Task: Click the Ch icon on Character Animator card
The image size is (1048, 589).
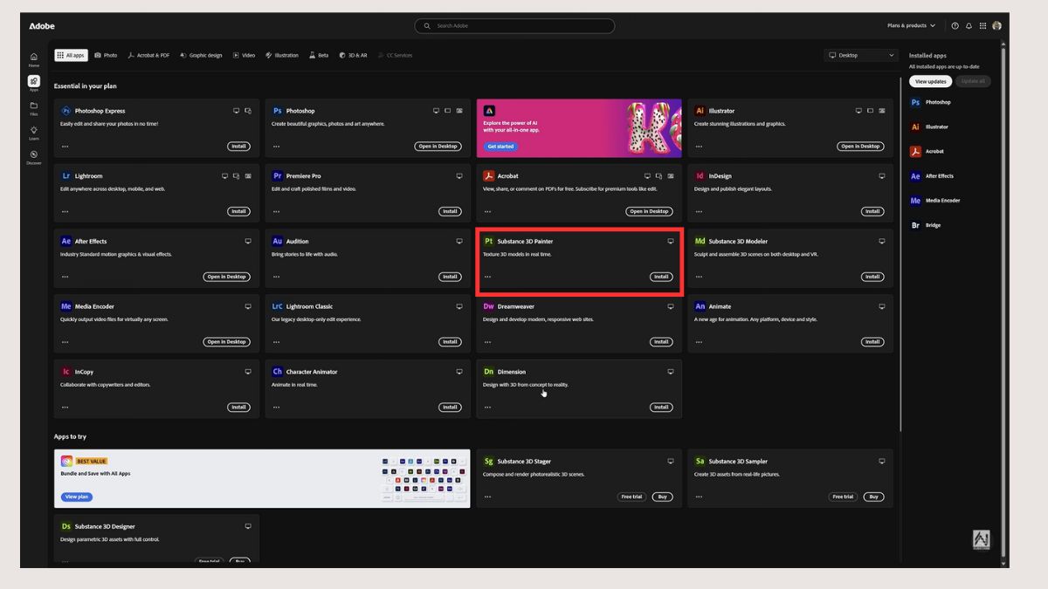Action: coord(277,372)
